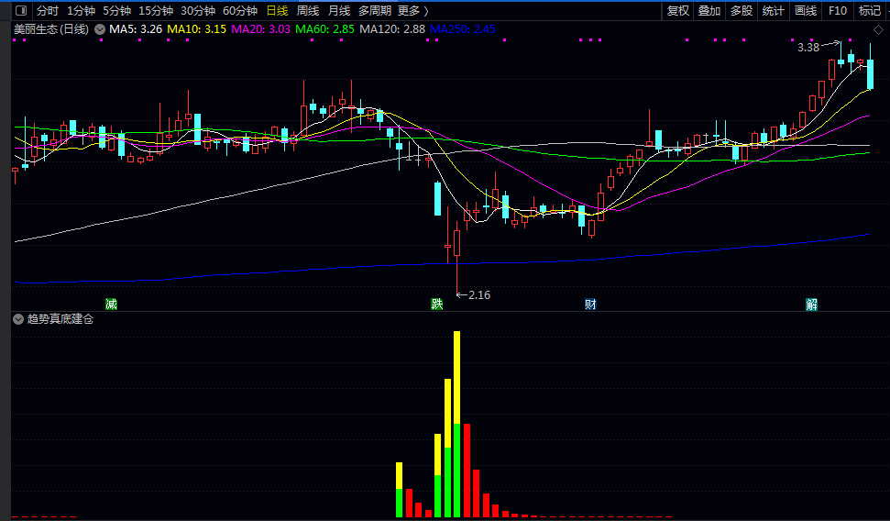
Task: Click the 标记 mark button
Action: click(870, 11)
